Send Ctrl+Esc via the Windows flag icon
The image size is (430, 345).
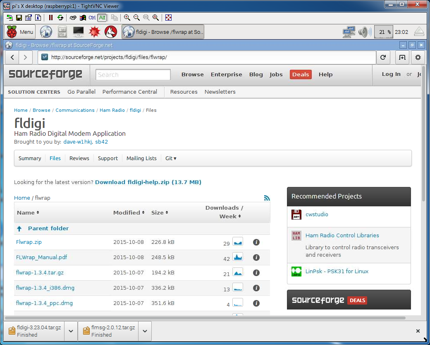pos(83,18)
